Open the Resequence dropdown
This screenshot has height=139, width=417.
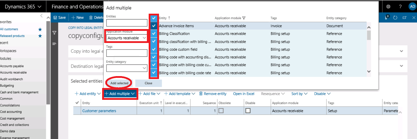pyautogui.click(x=273, y=94)
